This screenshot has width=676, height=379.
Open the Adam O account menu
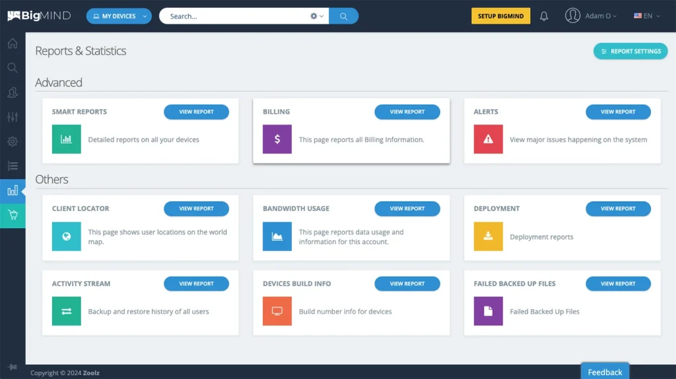pos(601,16)
